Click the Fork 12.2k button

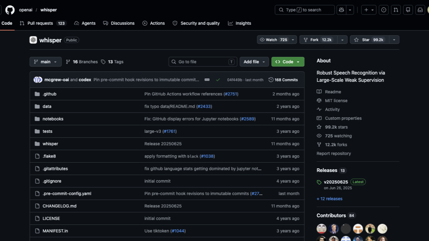tap(319, 40)
